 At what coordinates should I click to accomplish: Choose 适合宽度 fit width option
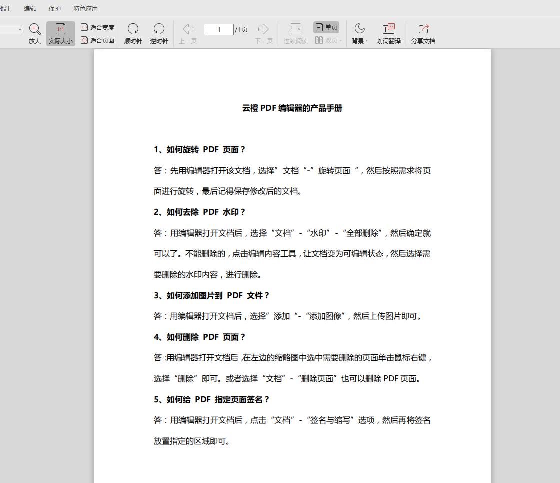pyautogui.click(x=97, y=27)
